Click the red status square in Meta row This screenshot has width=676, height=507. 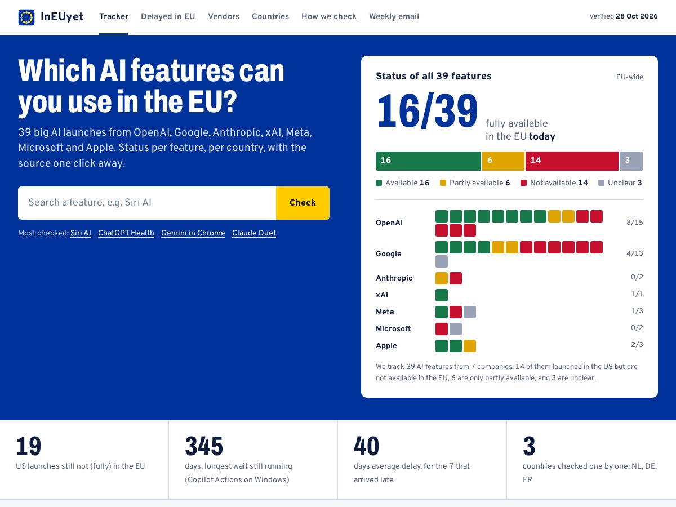[456, 312]
